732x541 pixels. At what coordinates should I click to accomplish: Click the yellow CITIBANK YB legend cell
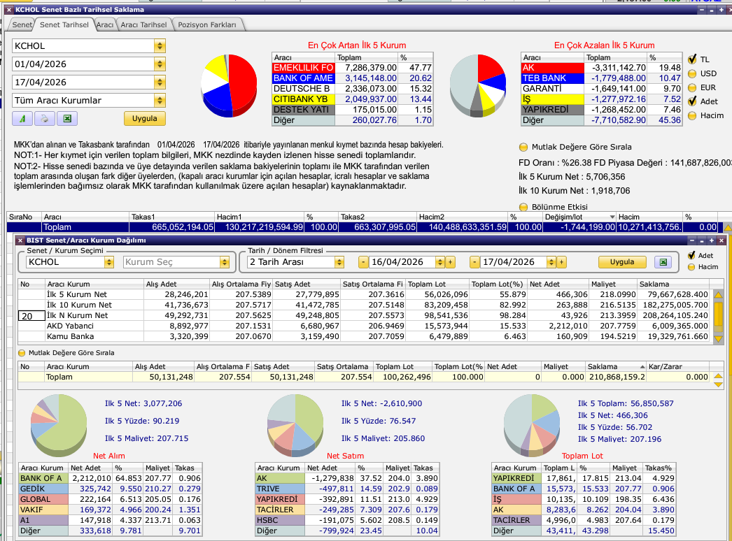[304, 99]
